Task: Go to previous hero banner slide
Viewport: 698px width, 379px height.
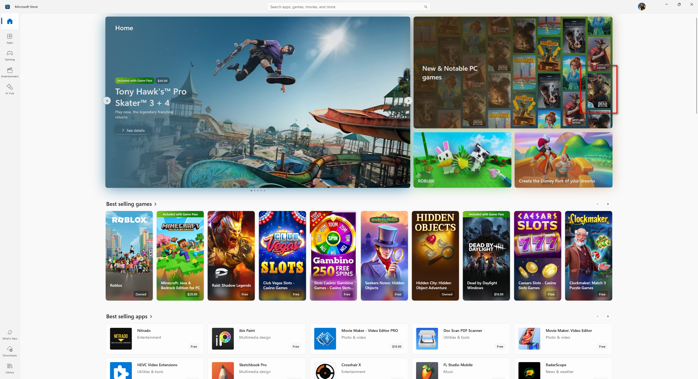Action: [107, 101]
